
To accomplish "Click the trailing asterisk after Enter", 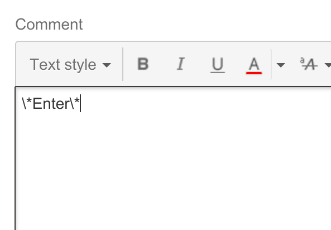I will [77, 101].
